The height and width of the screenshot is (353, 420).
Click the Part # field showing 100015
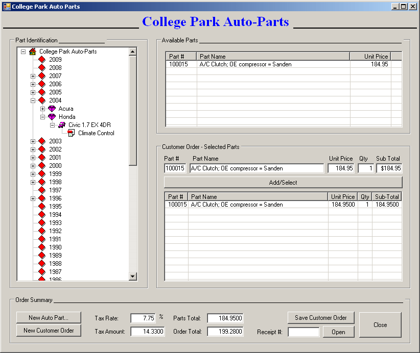(175, 168)
